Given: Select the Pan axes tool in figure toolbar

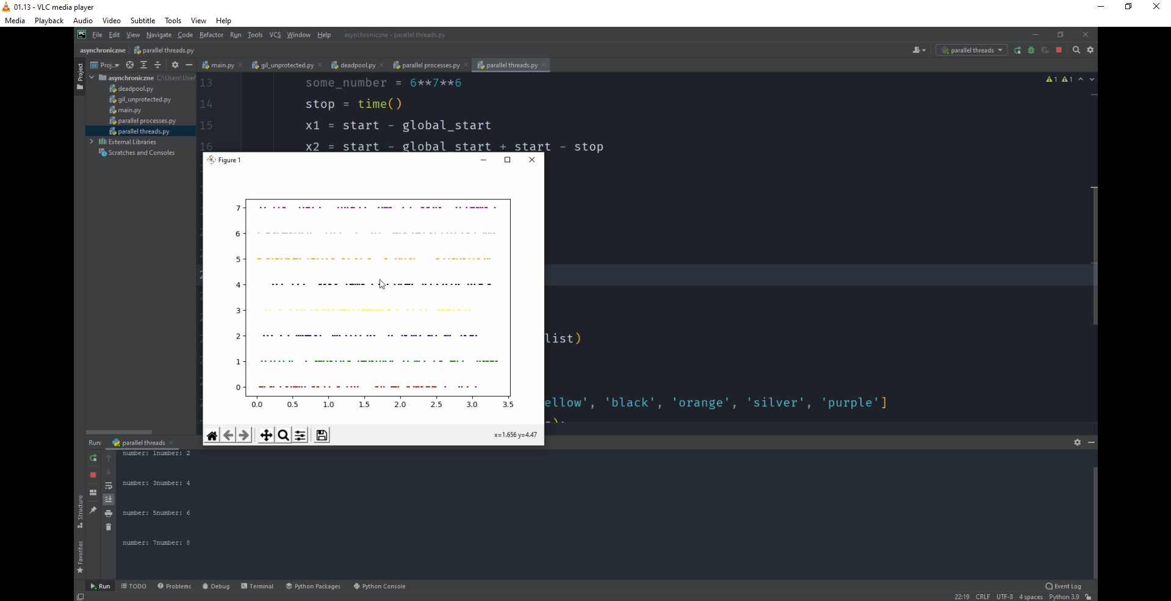Looking at the screenshot, I should [x=266, y=435].
